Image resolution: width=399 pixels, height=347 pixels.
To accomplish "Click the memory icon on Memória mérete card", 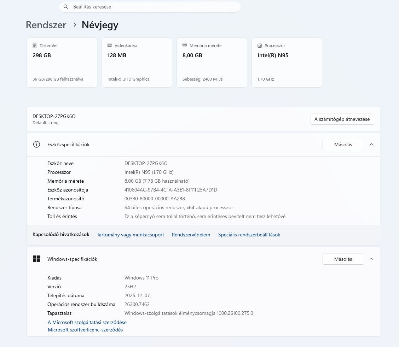I will 185,46.
